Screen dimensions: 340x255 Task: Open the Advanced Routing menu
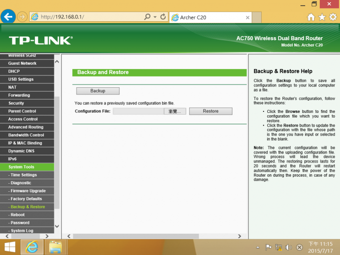[27, 127]
